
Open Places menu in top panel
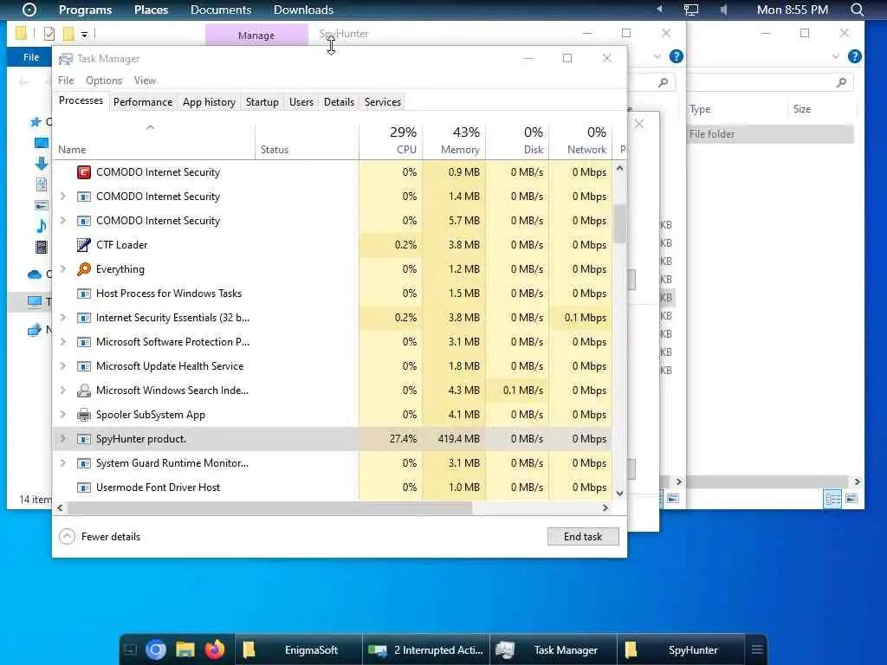(x=151, y=10)
